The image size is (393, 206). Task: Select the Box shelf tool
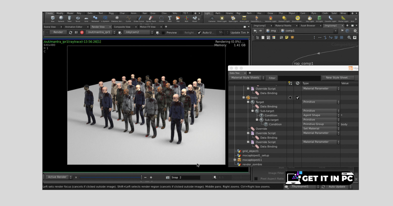[x=53, y=19]
